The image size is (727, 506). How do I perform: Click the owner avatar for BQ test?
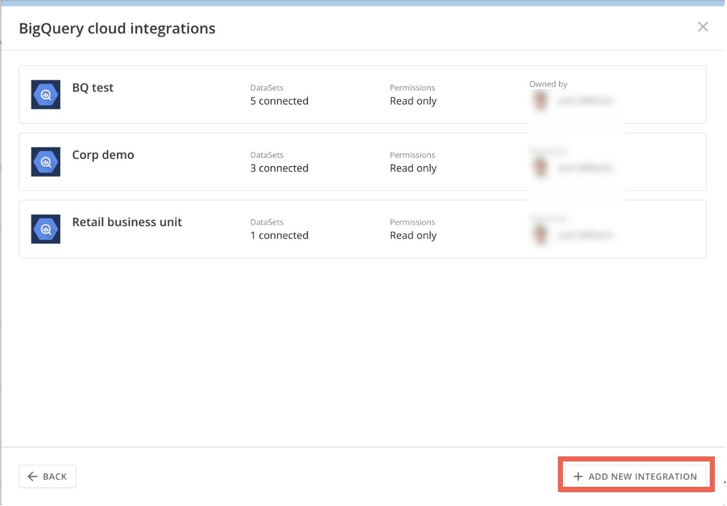(540, 100)
